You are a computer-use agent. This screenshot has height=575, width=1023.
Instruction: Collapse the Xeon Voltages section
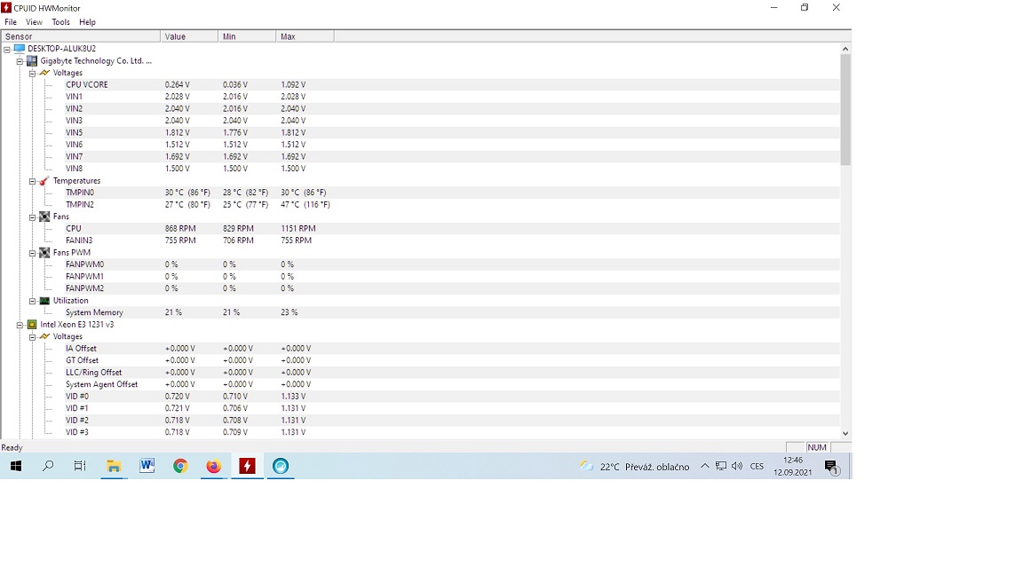pyautogui.click(x=32, y=337)
